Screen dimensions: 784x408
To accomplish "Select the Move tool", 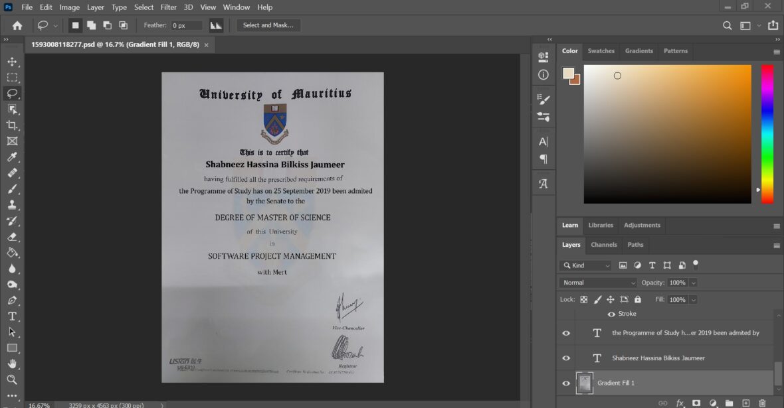I will (13, 61).
